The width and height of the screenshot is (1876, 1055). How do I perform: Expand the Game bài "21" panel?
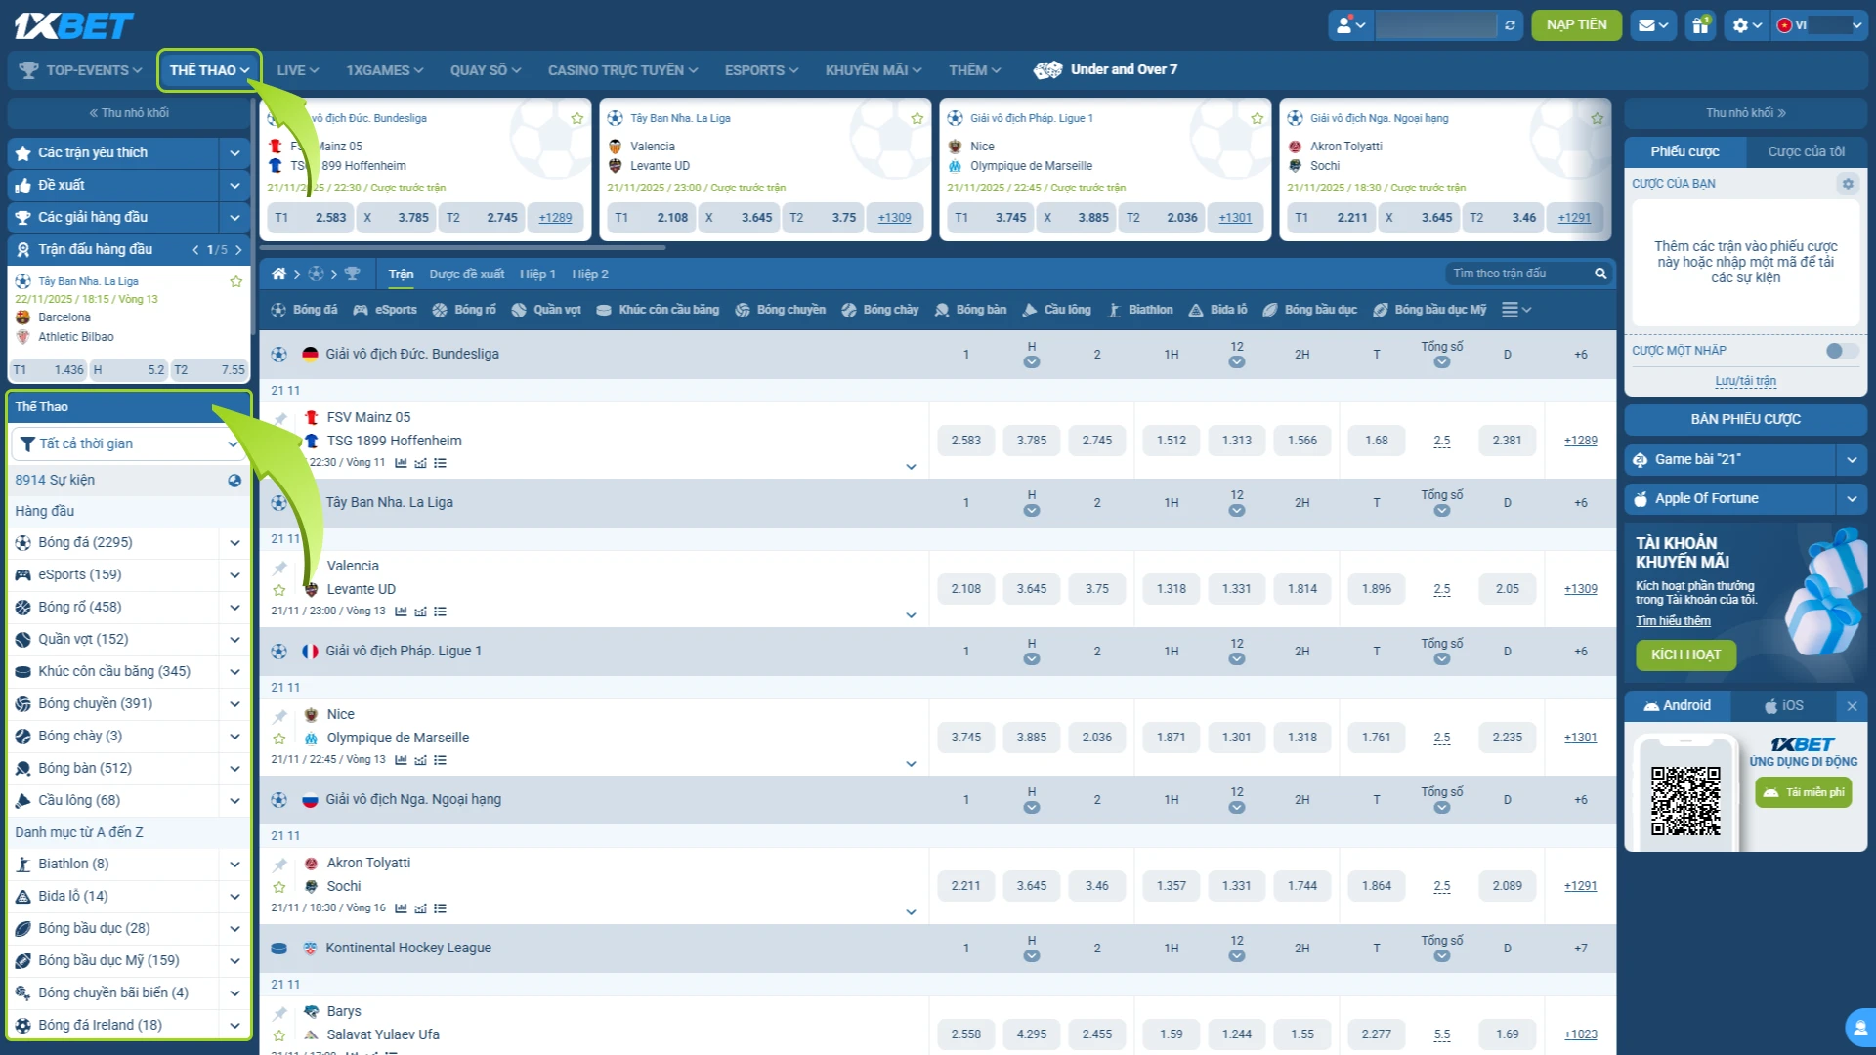(x=1851, y=459)
